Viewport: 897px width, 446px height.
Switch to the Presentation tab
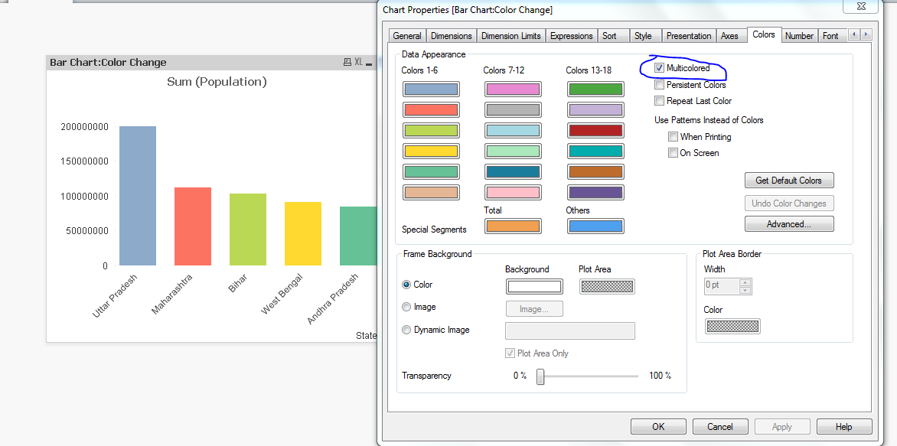(x=688, y=35)
